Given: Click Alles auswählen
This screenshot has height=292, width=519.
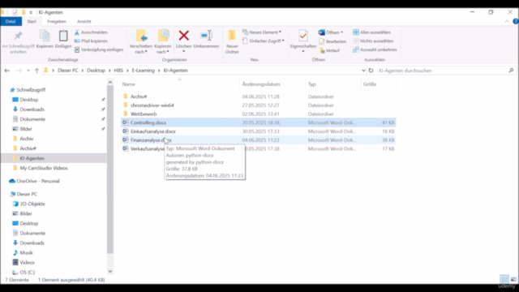Looking at the screenshot, I should tap(371, 32).
